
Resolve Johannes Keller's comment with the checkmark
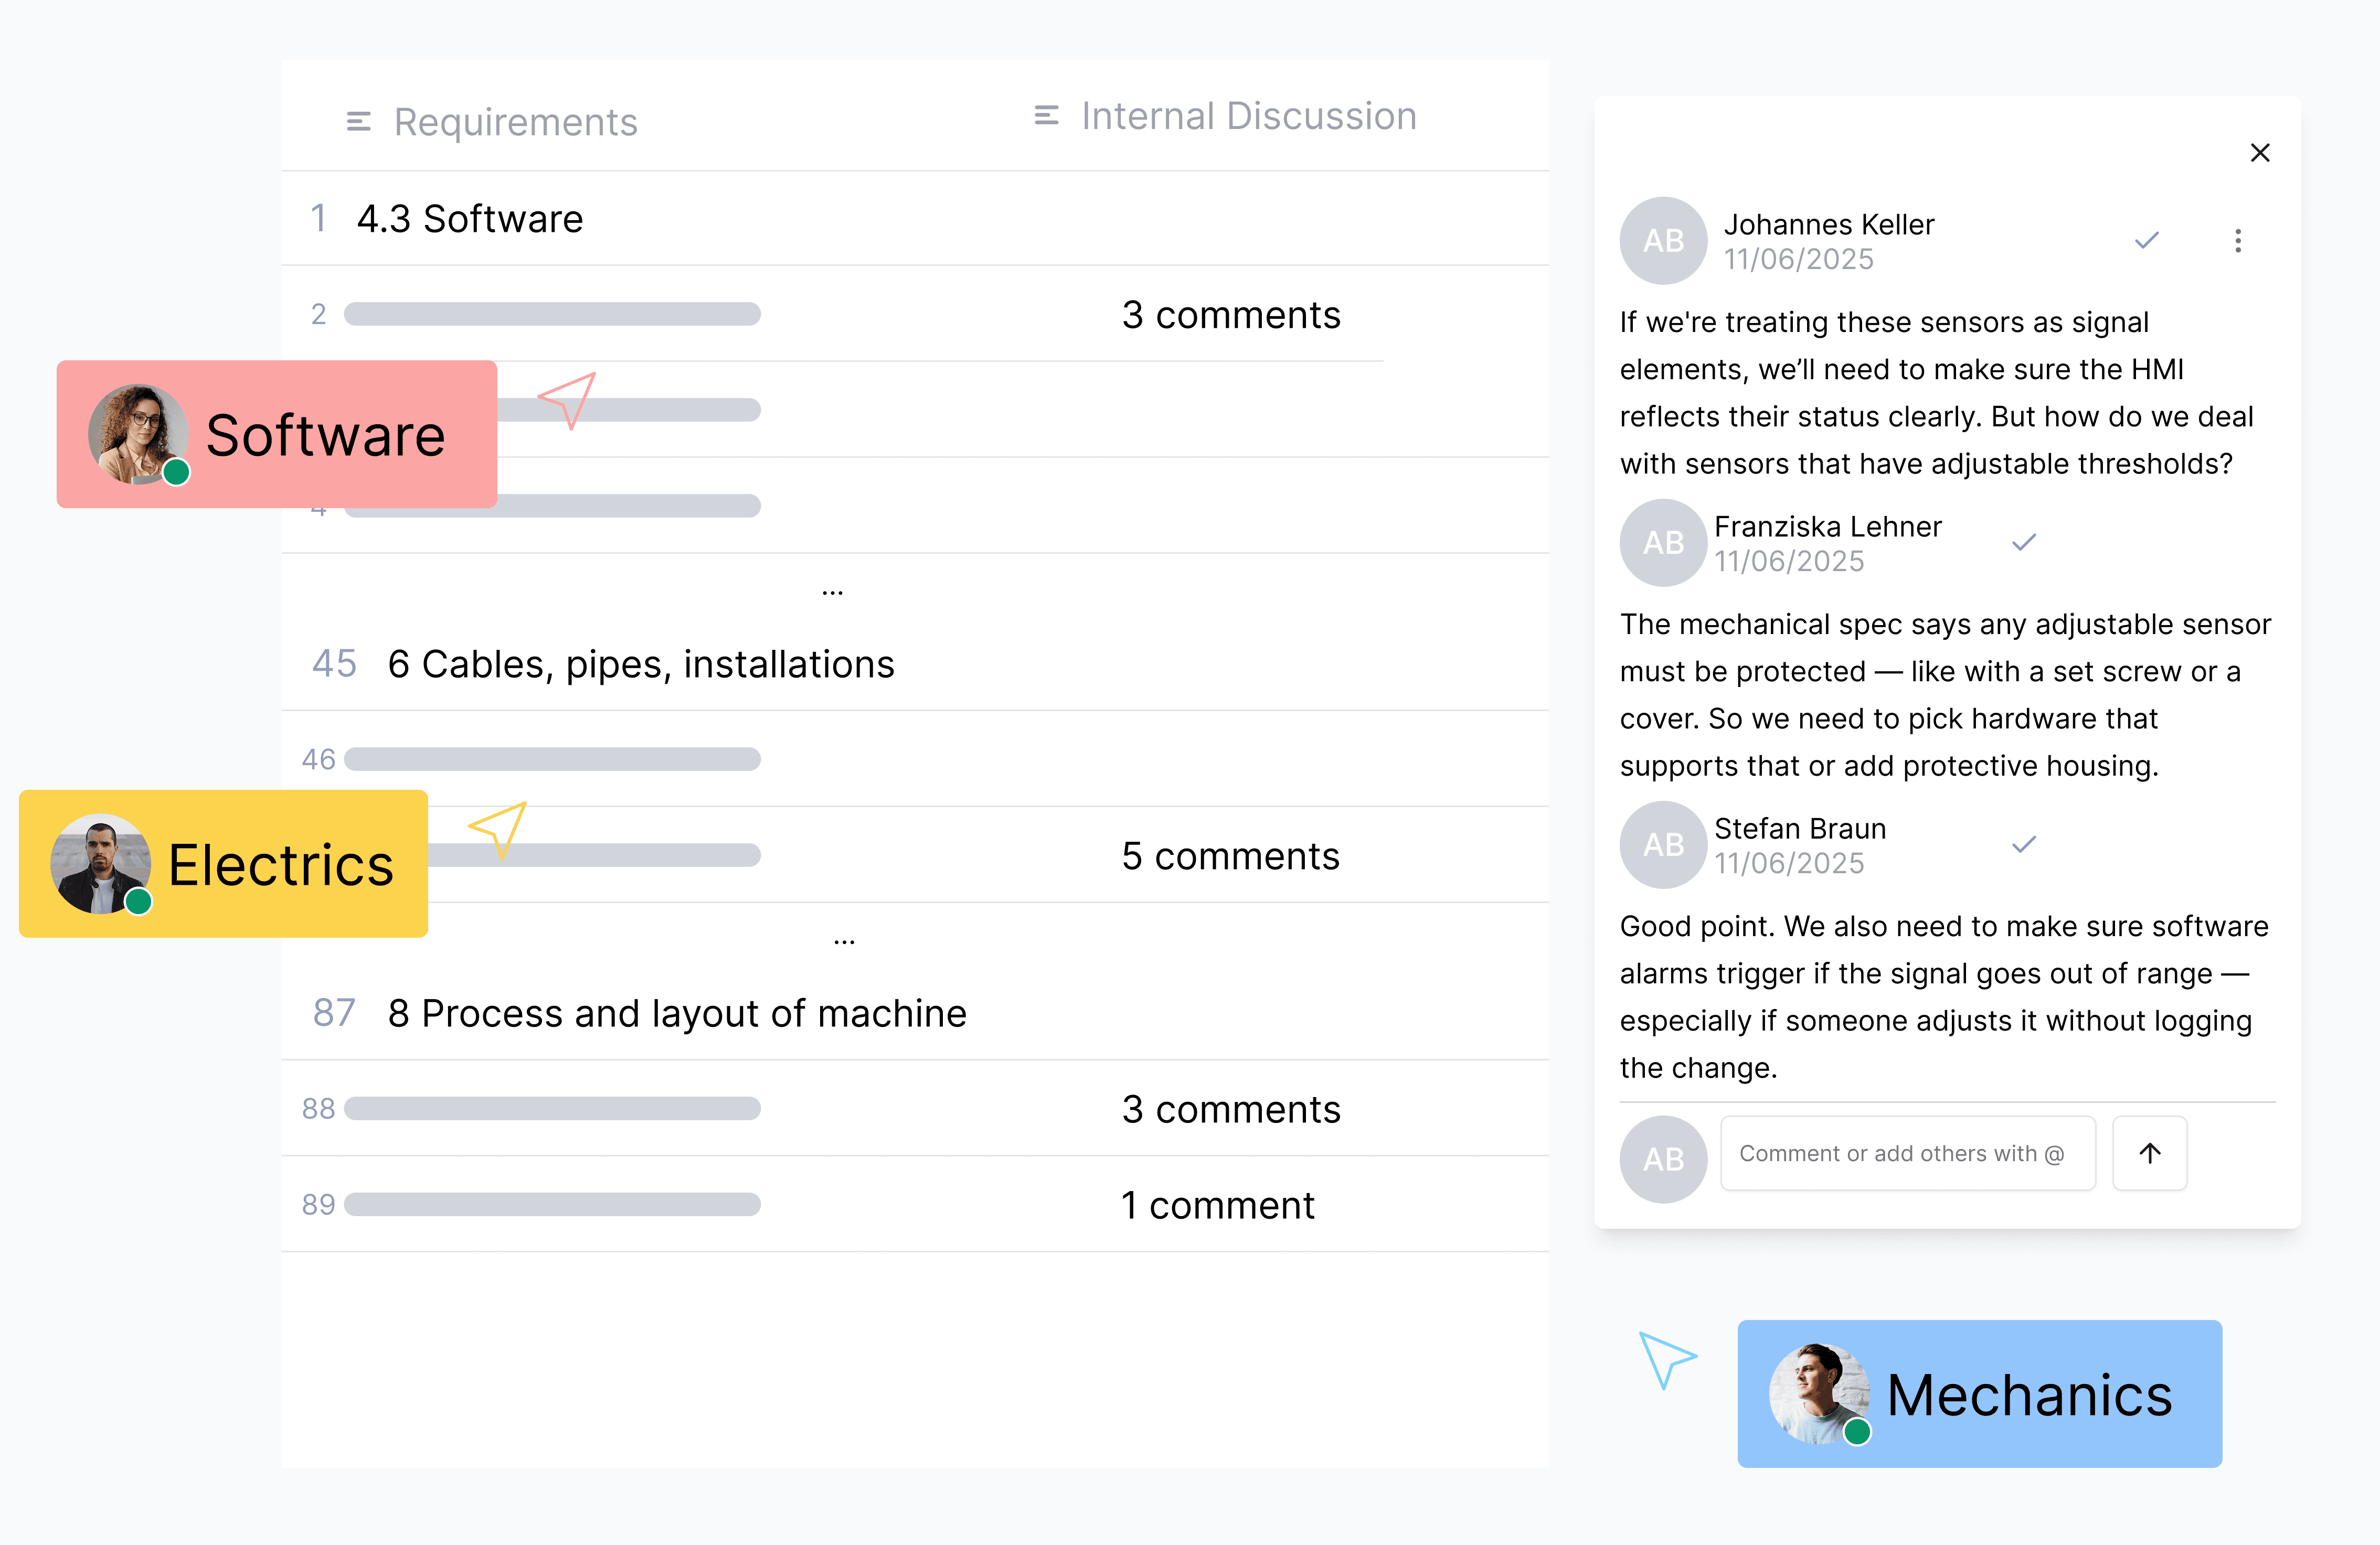pyautogui.click(x=2146, y=241)
